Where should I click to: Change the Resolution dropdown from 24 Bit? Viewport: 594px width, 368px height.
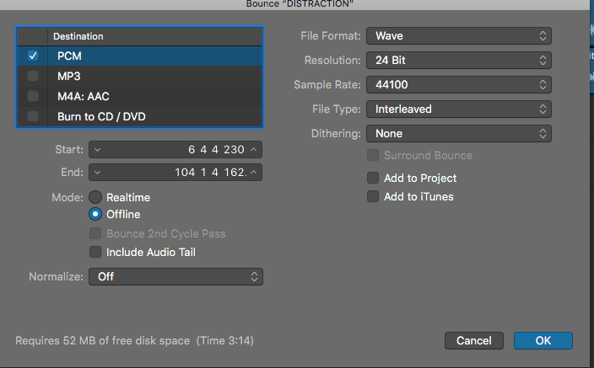pos(459,61)
